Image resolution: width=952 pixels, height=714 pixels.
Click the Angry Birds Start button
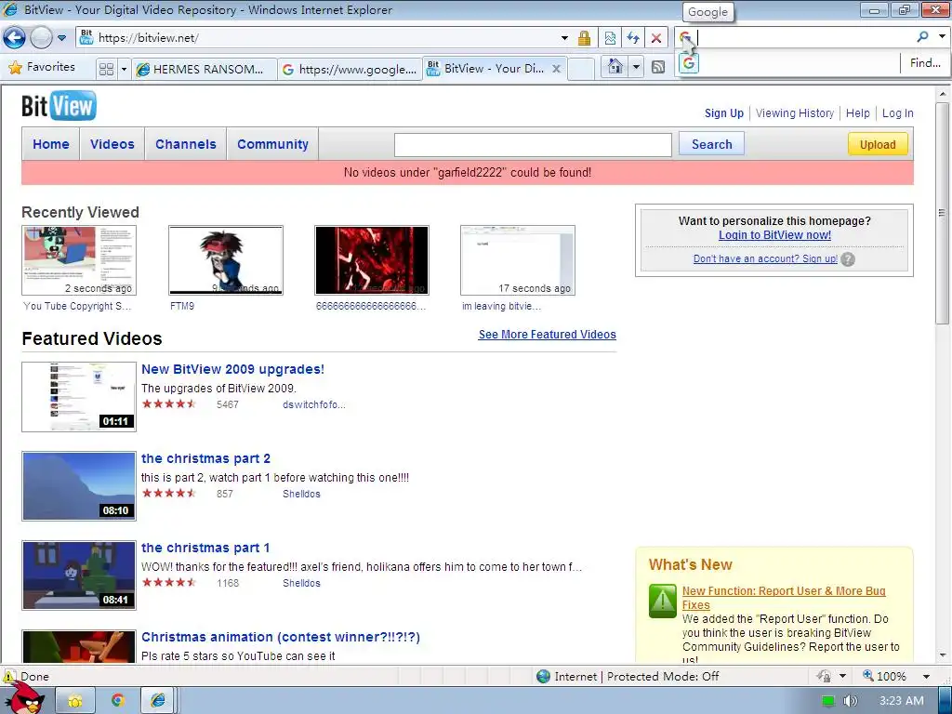(x=24, y=698)
